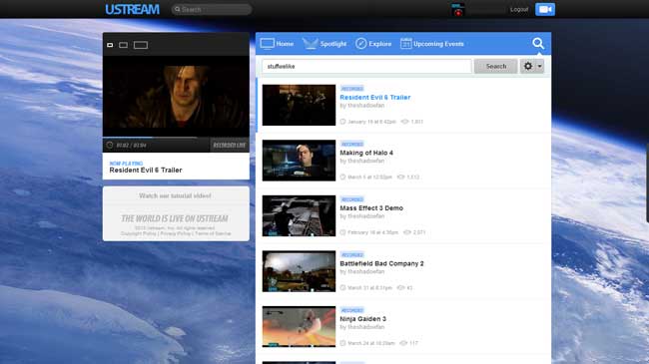Click the video progress bar
Viewport: 649px width, 364px height.
pyautogui.click(x=176, y=138)
